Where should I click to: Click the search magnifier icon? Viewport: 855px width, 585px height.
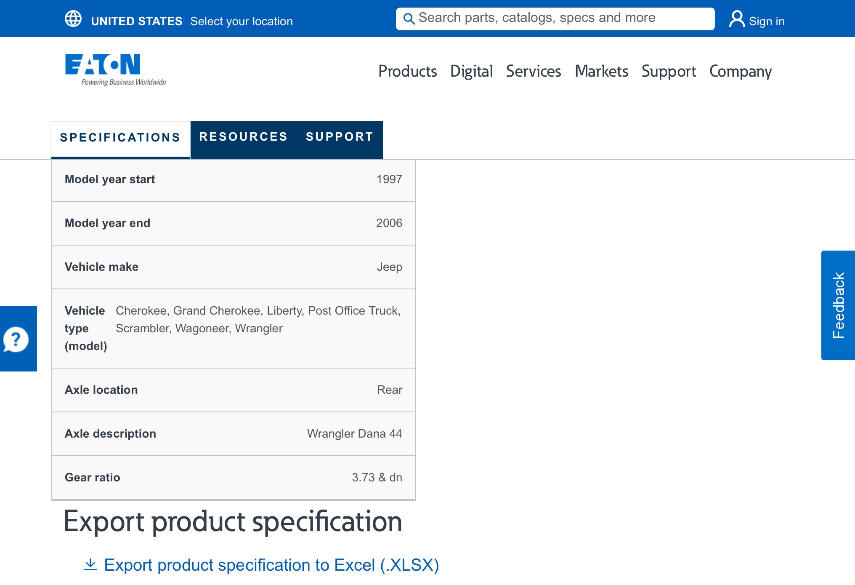coord(409,19)
